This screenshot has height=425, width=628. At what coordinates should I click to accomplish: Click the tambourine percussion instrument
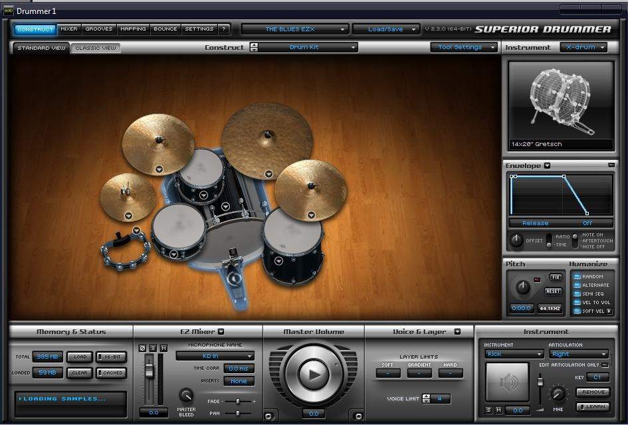124,252
